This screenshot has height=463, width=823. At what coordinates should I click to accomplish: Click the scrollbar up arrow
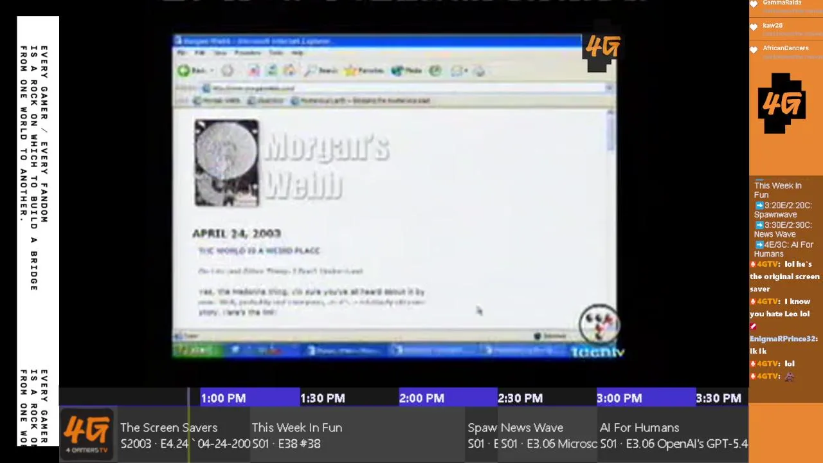click(610, 113)
